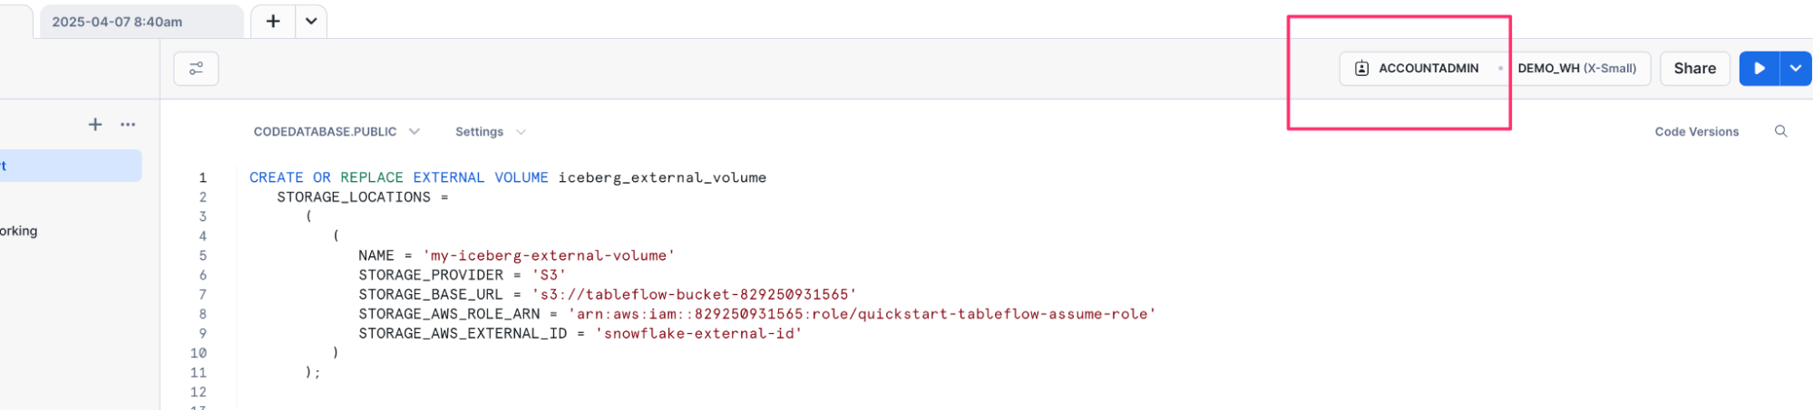Expand the Settings dropdown above editor
Image resolution: width=1813 pixels, height=410 pixels.
490,132
